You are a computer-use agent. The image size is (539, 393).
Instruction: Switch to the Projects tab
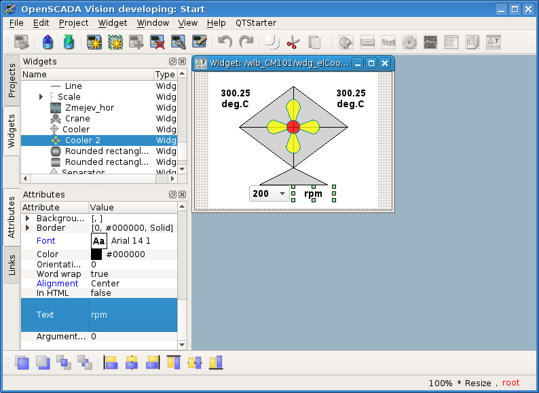[12, 81]
